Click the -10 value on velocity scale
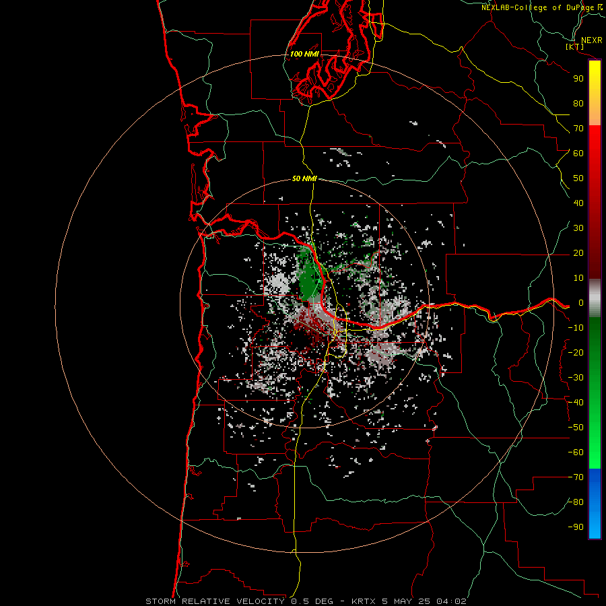 pos(576,328)
